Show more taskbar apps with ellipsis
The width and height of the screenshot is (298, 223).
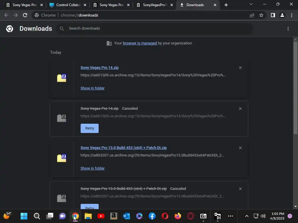(230, 216)
